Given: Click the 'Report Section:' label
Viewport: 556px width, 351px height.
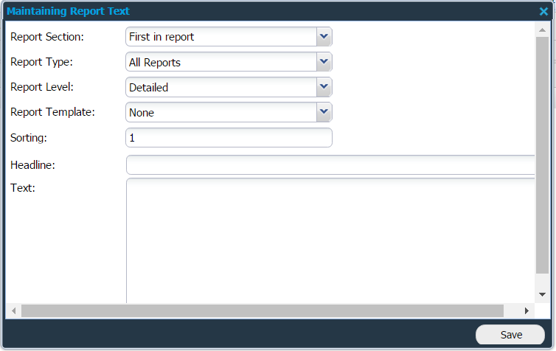Looking at the screenshot, I should [47, 37].
